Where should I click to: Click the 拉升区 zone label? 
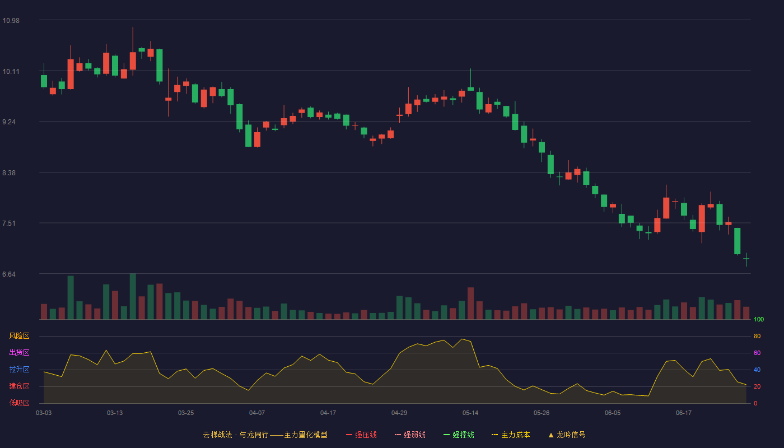[x=19, y=370]
